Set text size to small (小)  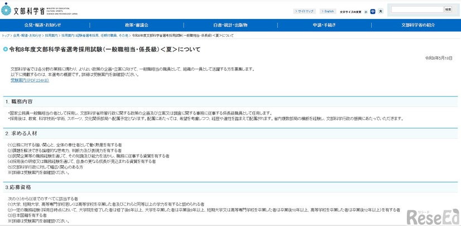(x=366, y=12)
